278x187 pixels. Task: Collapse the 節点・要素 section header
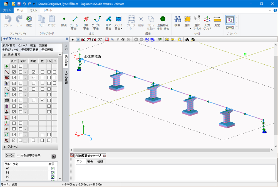(5, 55)
